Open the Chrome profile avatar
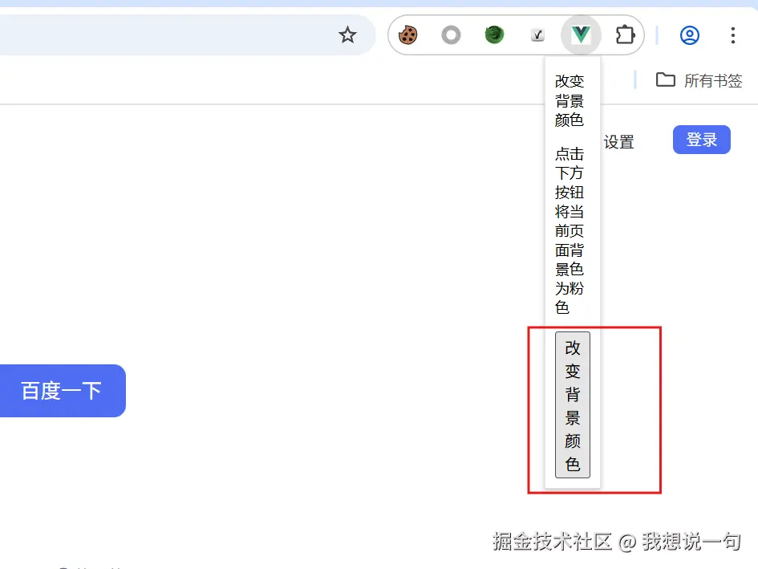The width and height of the screenshot is (758, 569). tap(689, 35)
